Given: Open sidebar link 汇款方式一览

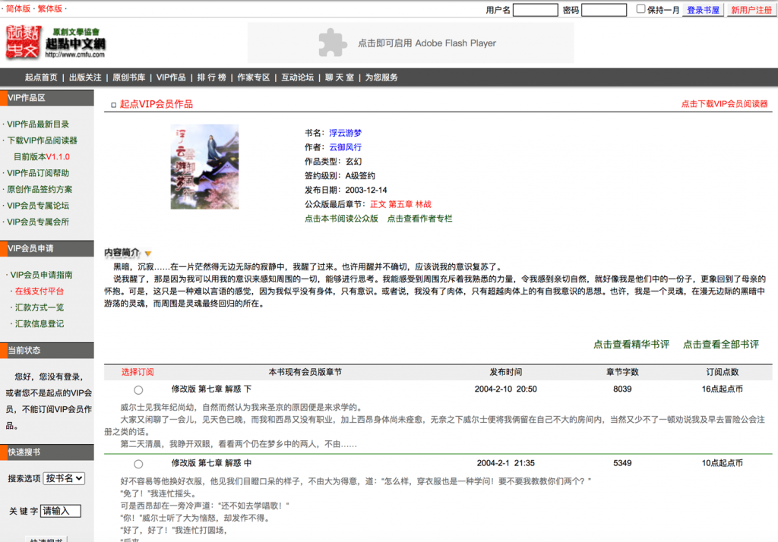Looking at the screenshot, I should coord(40,307).
